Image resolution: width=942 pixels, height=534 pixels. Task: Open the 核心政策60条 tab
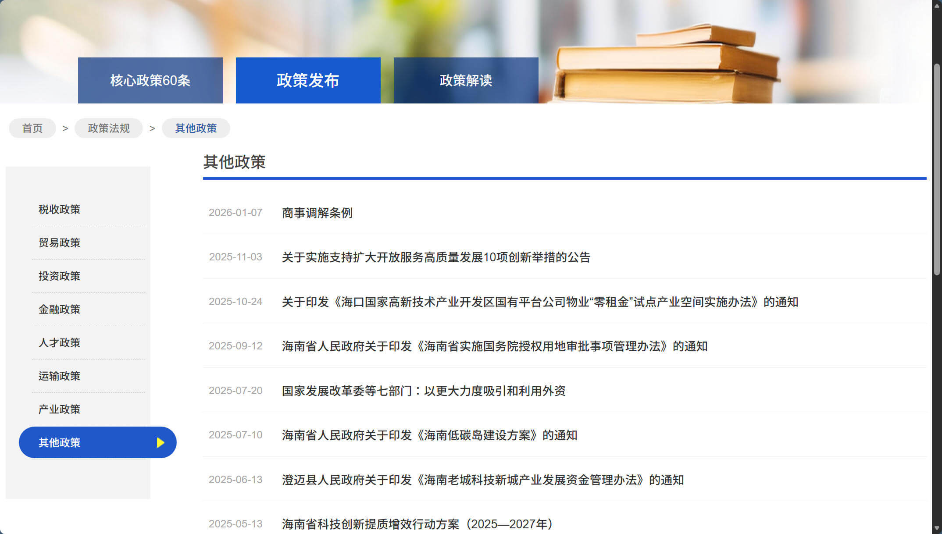pos(150,81)
